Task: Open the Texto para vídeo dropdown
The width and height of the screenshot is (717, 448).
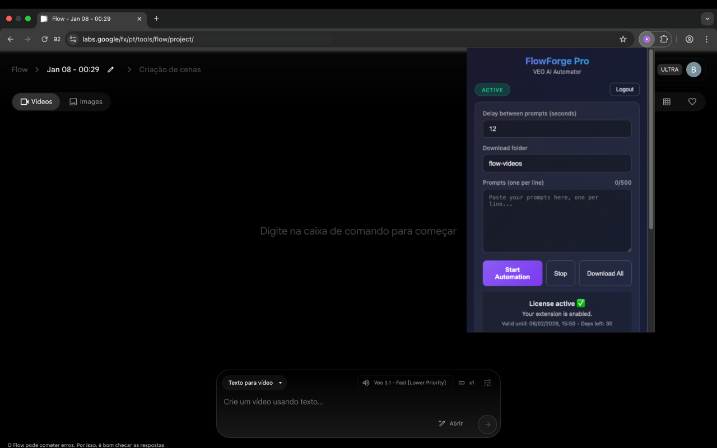Action: point(255,382)
